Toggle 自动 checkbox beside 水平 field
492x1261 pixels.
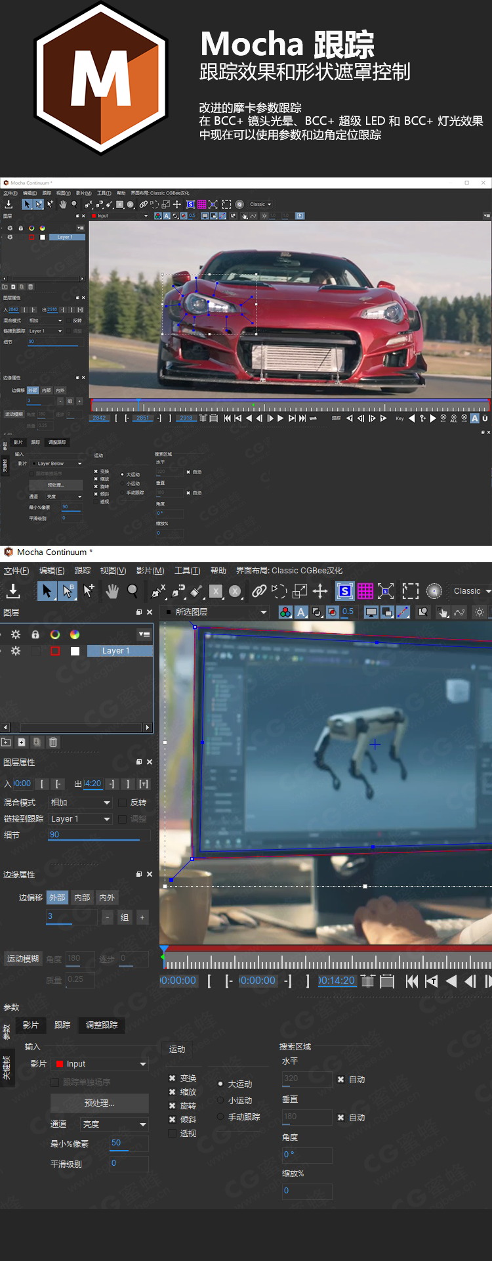pos(340,1080)
